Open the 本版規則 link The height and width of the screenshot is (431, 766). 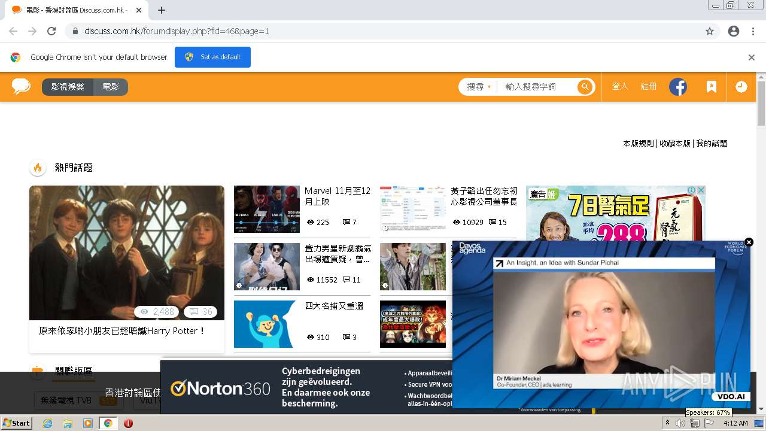coord(639,144)
